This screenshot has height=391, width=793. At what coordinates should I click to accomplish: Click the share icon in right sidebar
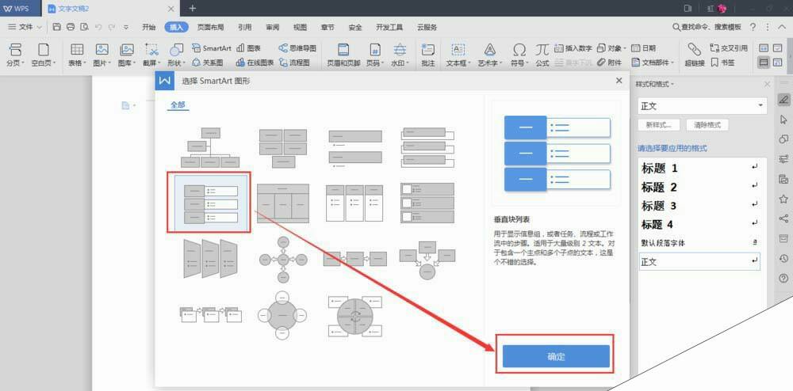(x=783, y=218)
